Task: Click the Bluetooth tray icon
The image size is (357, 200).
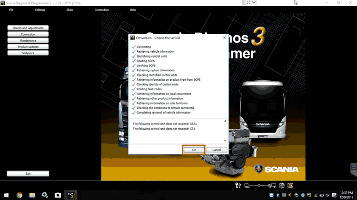Action: [278, 195]
